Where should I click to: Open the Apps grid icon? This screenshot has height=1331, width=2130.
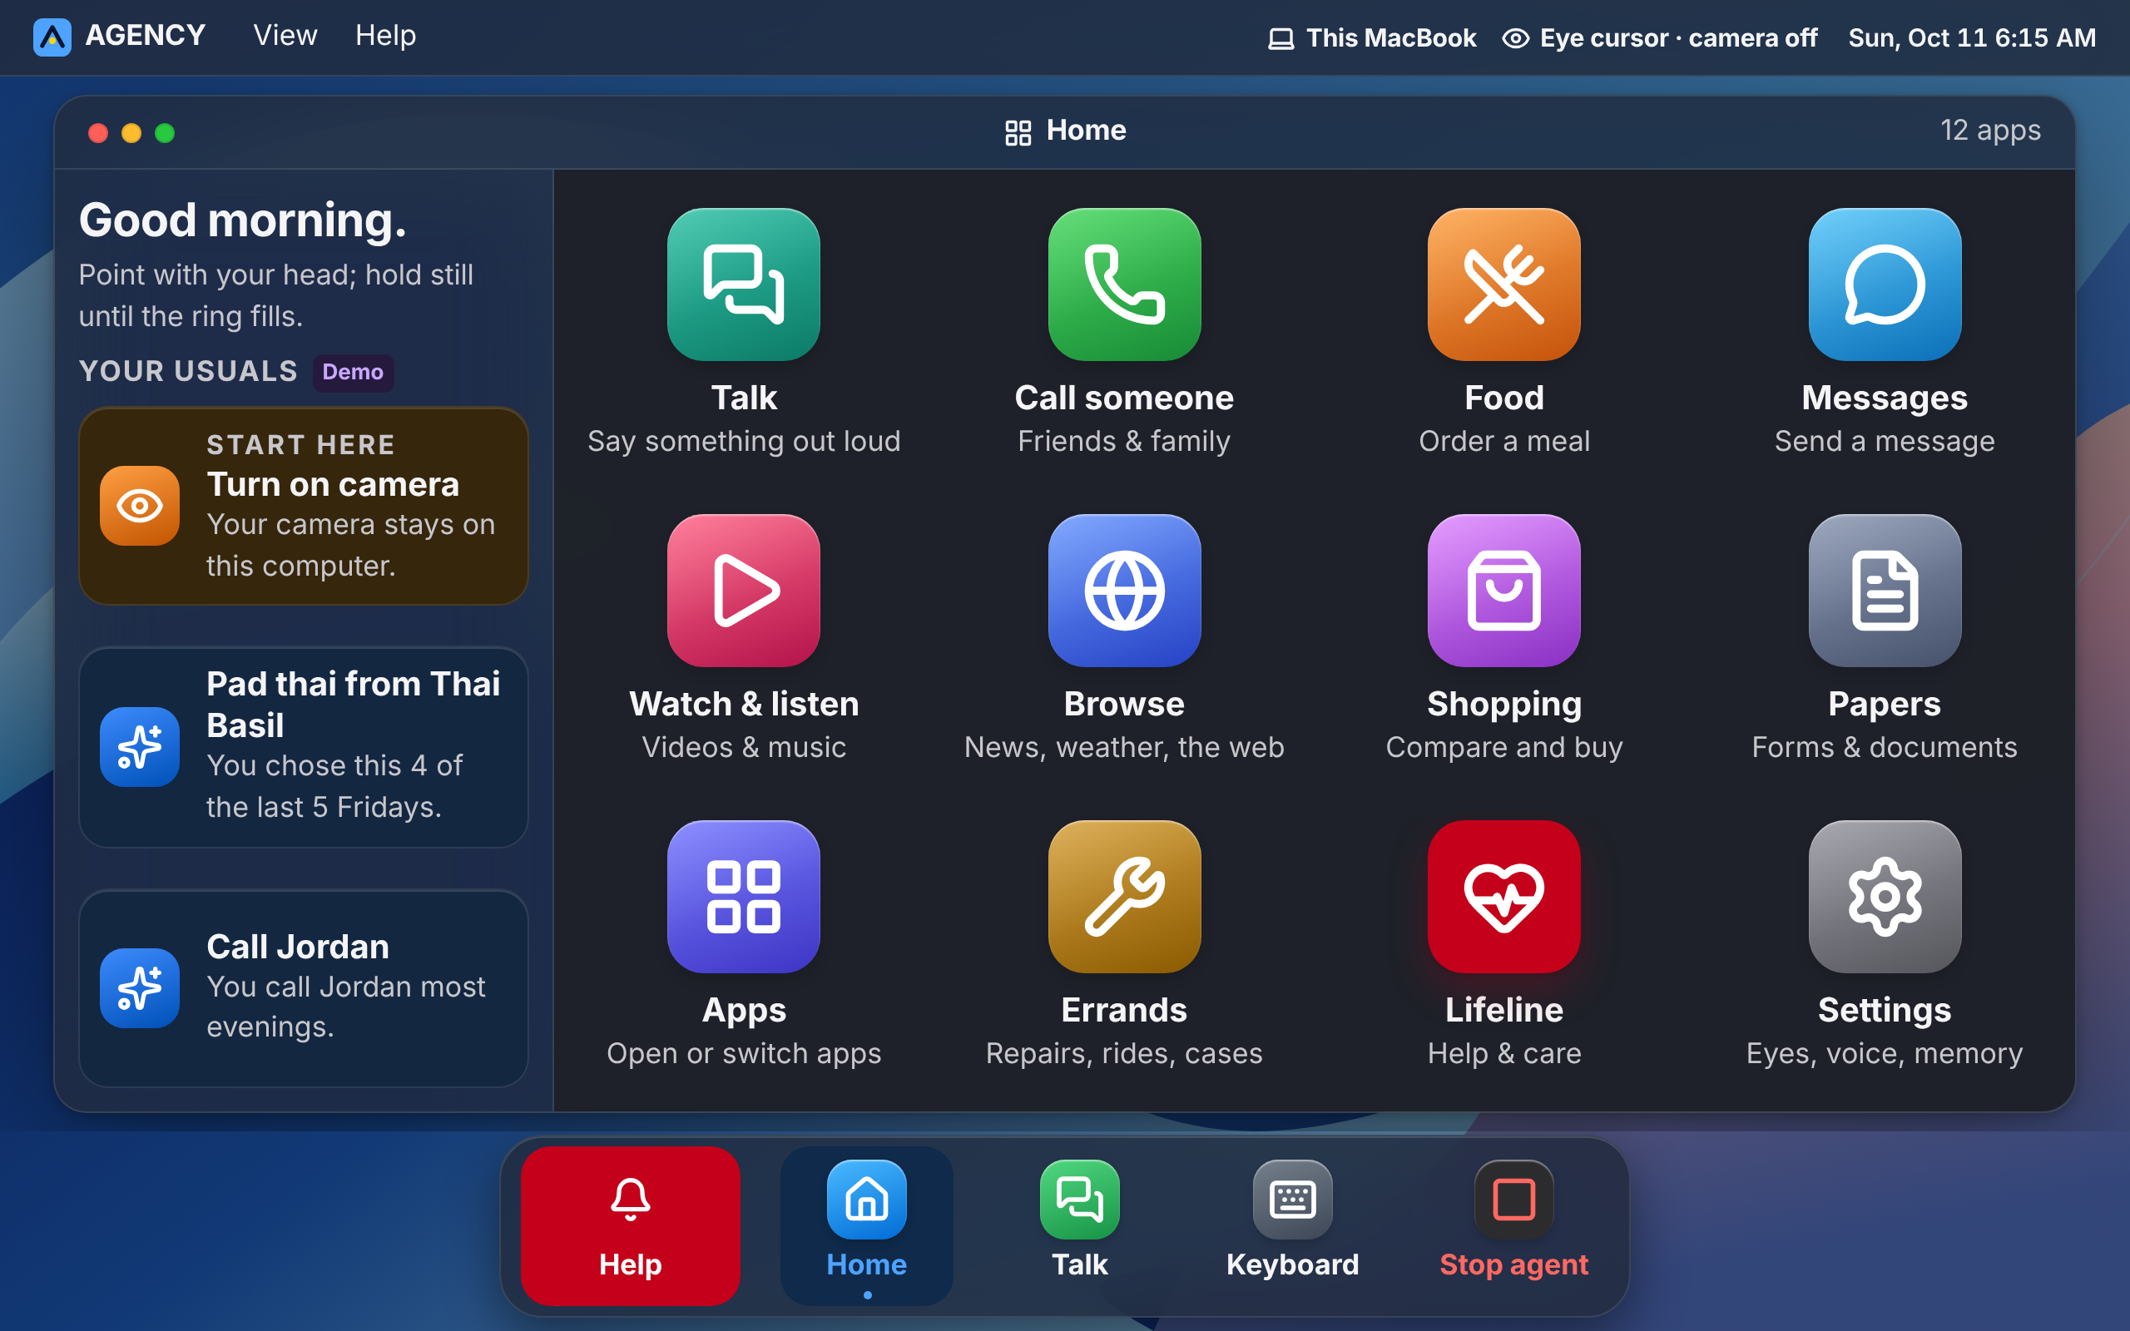tap(744, 897)
